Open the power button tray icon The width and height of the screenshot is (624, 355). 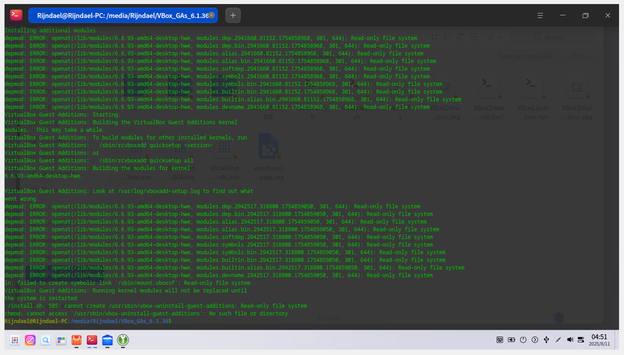point(523,340)
